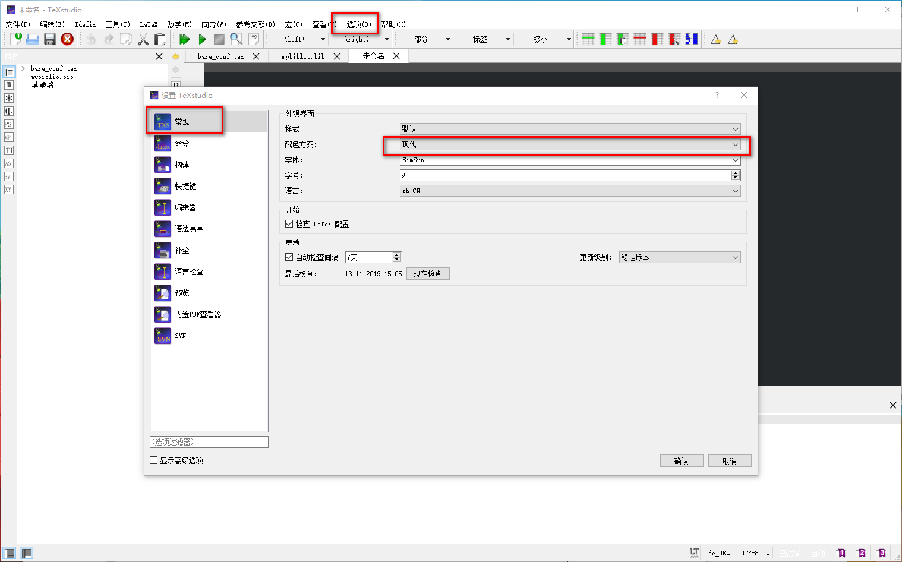Screen dimensions: 902x562
Task: Click the red close document icon
Action: 67,39
